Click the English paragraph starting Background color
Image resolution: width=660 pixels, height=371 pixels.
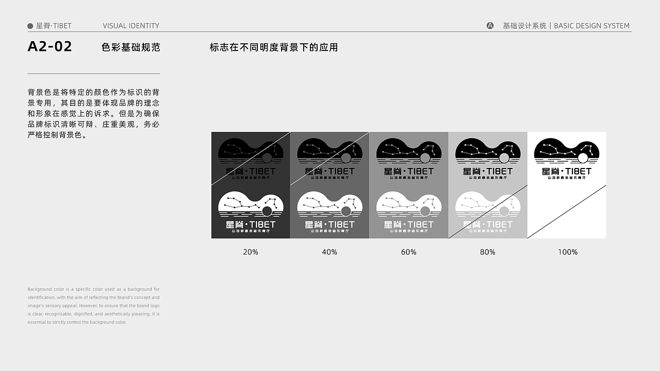(x=94, y=306)
